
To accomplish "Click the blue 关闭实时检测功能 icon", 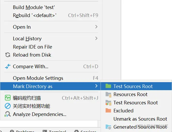I will click(x=8, y=106).
